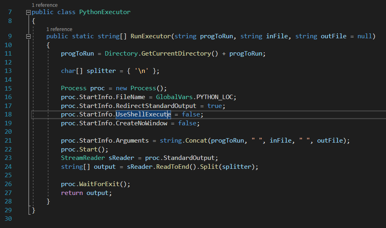The image size is (386, 228).
Task: Click Split method on line 24
Action: pyautogui.click(x=209, y=167)
